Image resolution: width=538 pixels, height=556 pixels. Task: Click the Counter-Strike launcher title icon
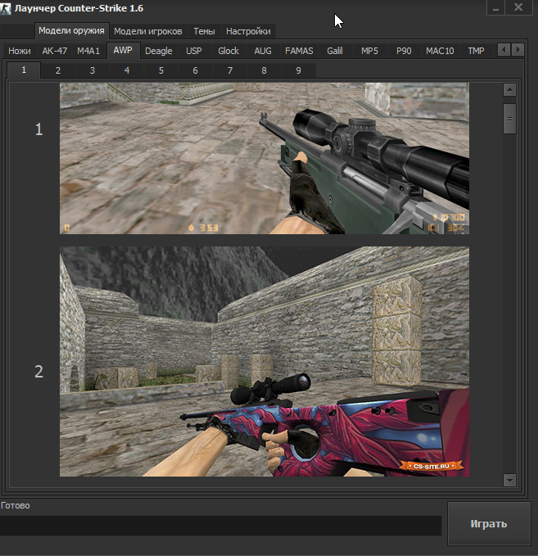tap(5, 8)
